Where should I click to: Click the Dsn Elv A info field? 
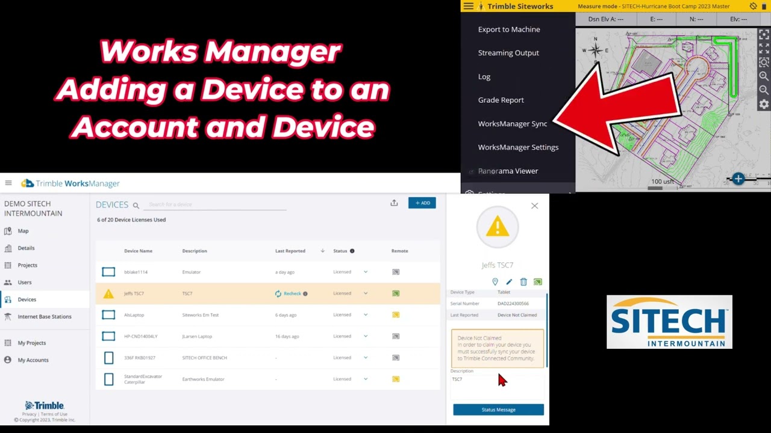[606, 19]
